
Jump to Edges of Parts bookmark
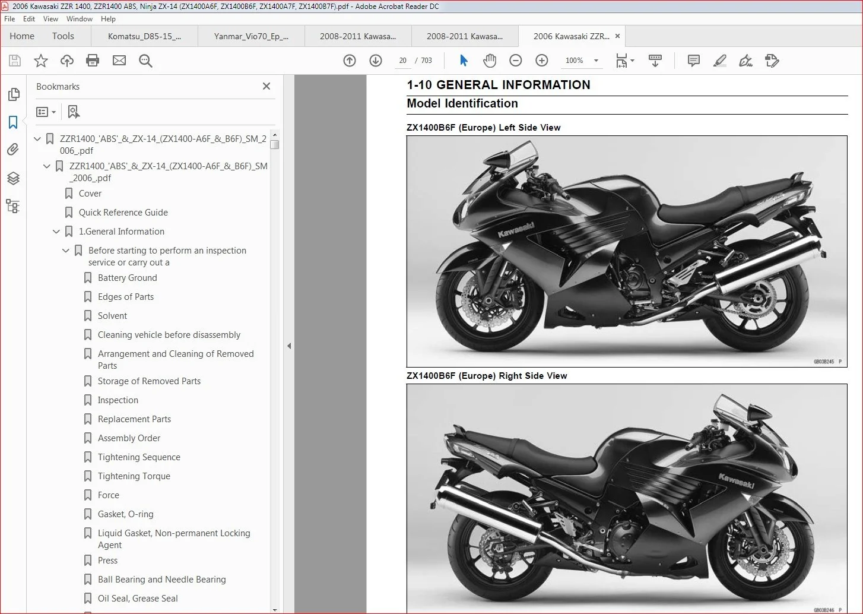(126, 297)
